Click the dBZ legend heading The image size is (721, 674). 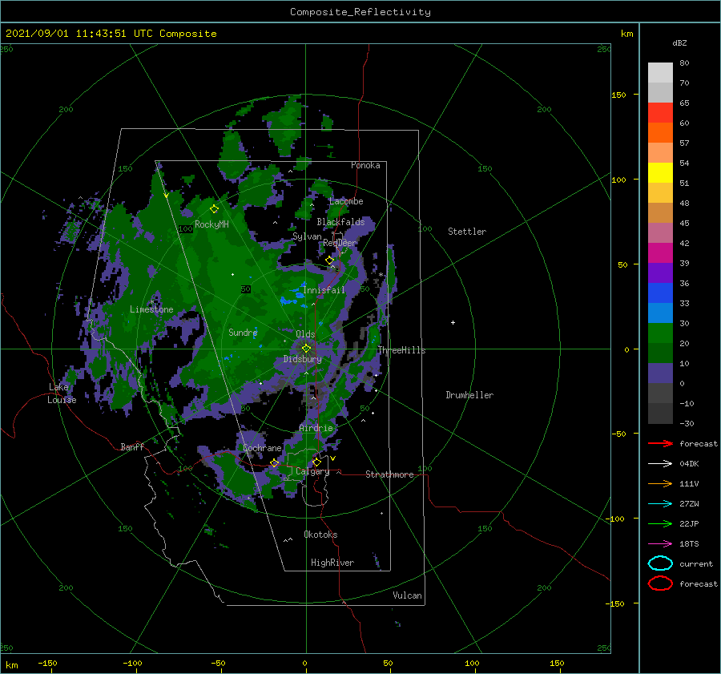coord(679,42)
